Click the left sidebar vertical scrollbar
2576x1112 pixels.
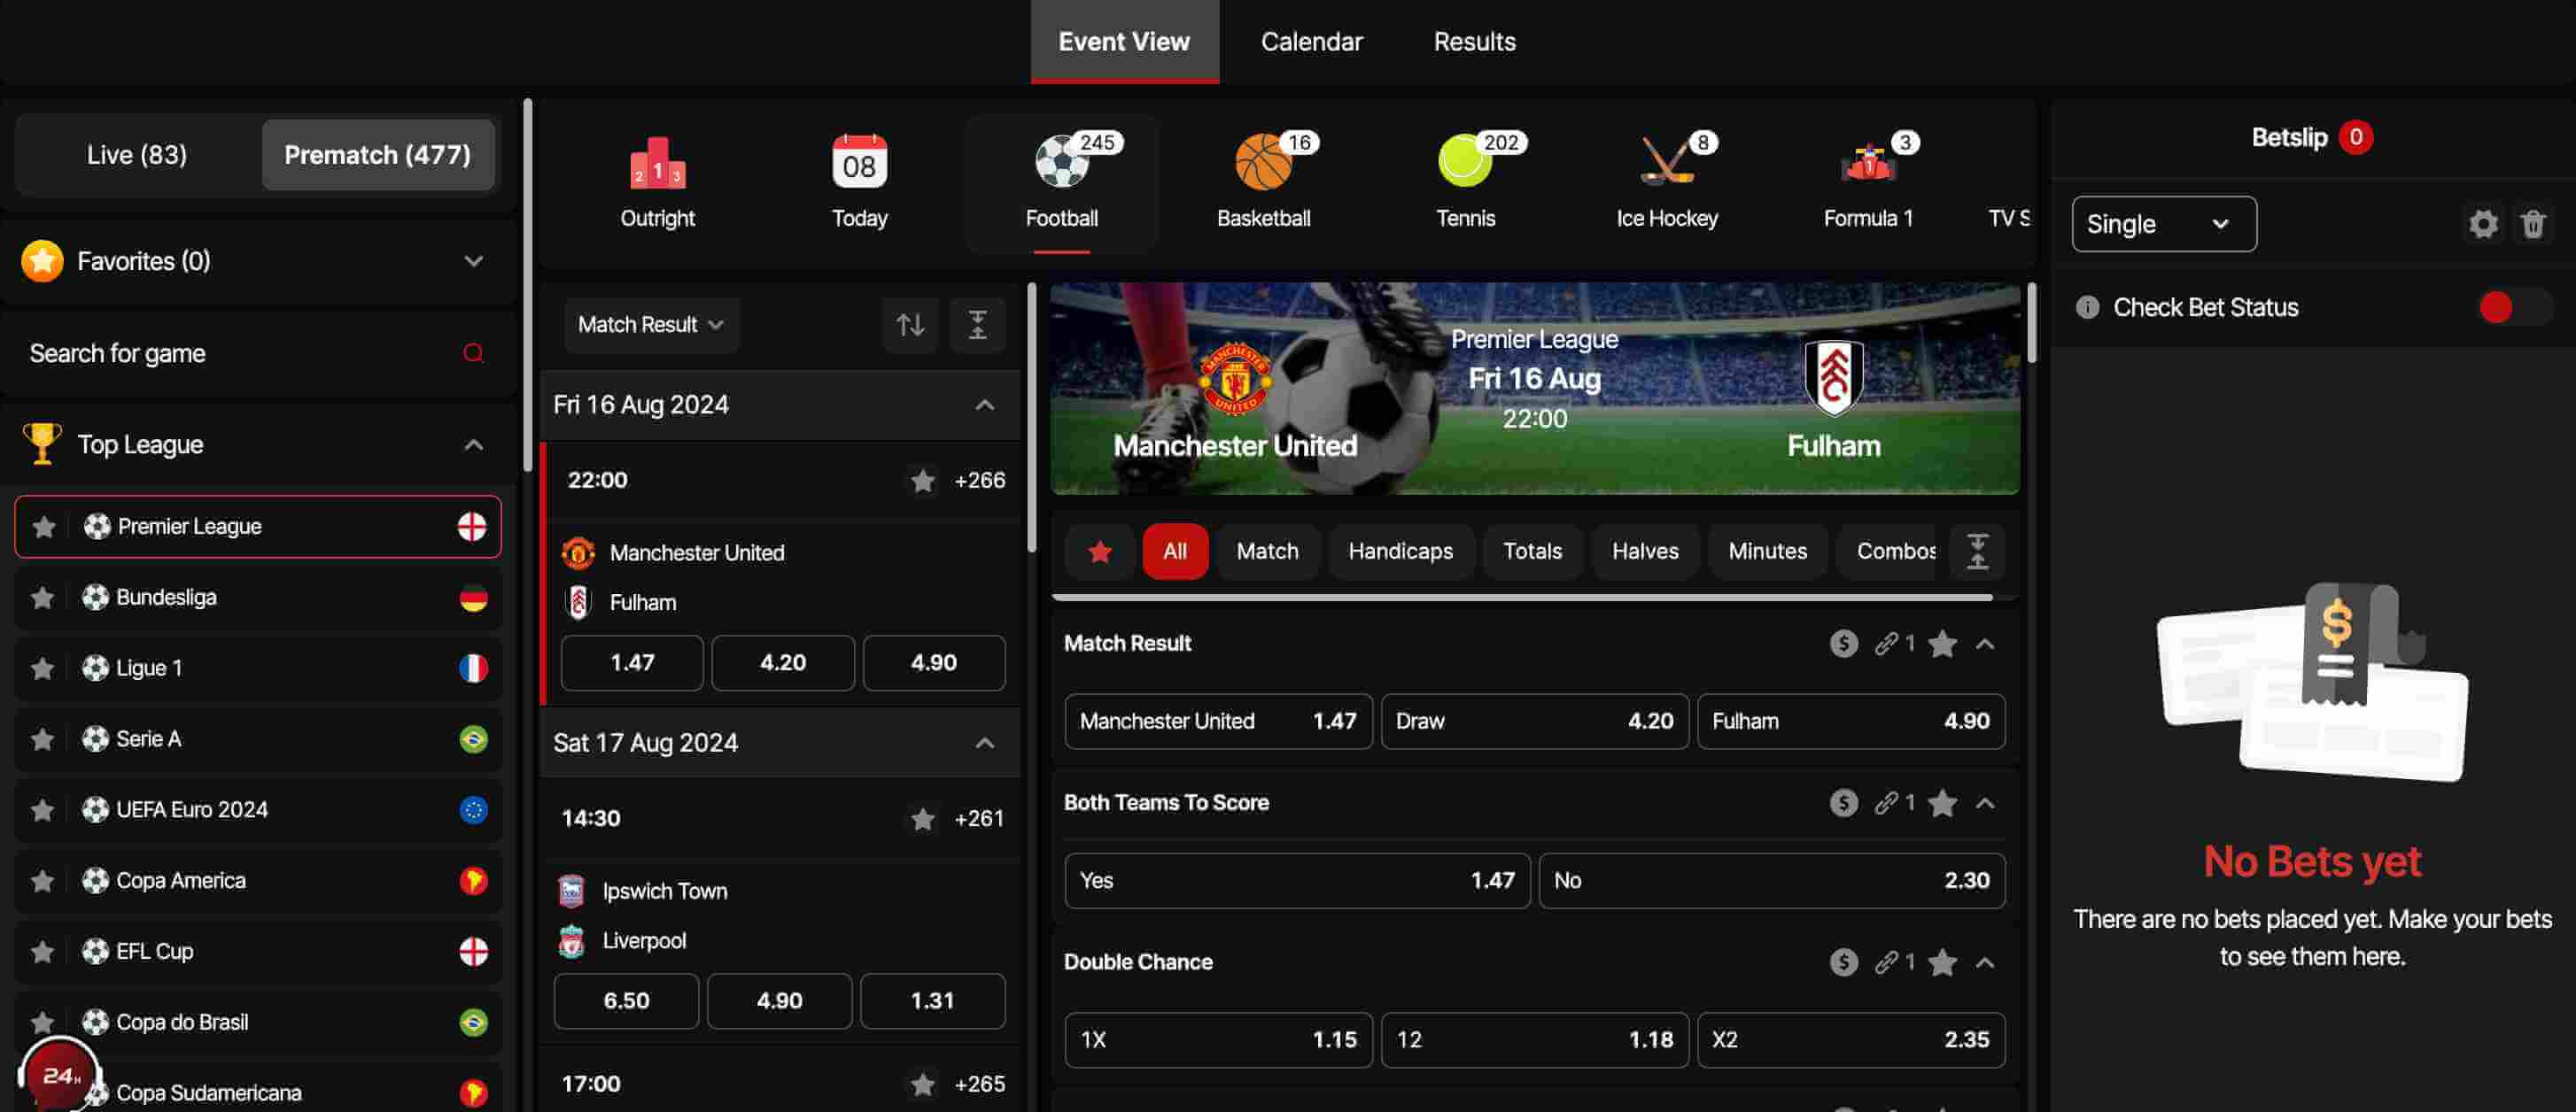point(527,285)
